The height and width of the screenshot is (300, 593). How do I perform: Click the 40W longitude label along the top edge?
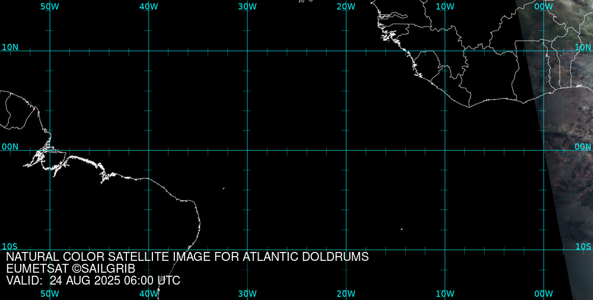point(149,7)
